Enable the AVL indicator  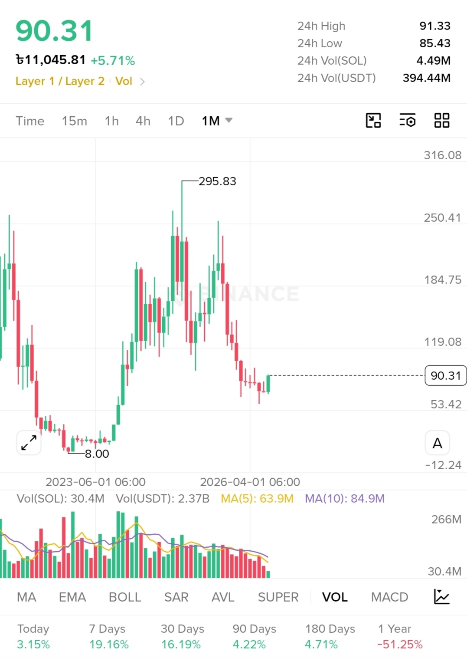(223, 597)
